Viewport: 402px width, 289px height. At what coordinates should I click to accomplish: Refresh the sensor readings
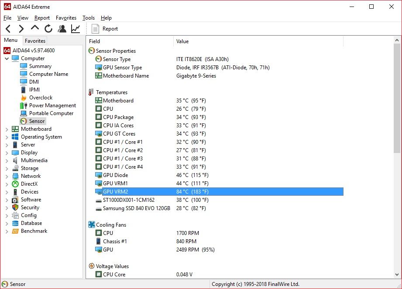tap(48, 29)
